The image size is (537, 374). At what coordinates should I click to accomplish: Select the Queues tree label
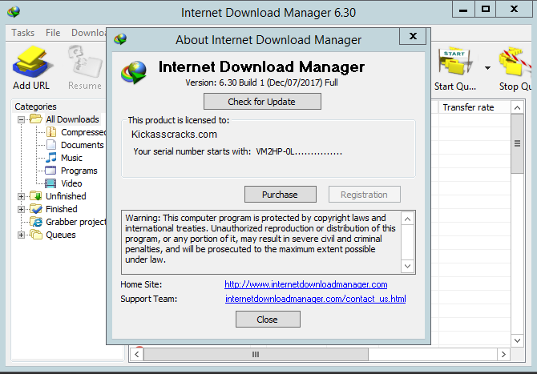point(61,235)
